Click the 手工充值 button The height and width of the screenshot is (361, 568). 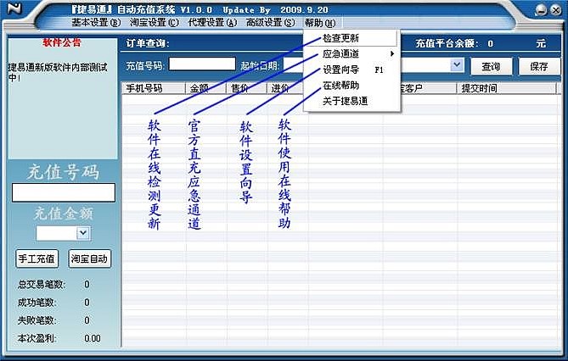click(37, 258)
